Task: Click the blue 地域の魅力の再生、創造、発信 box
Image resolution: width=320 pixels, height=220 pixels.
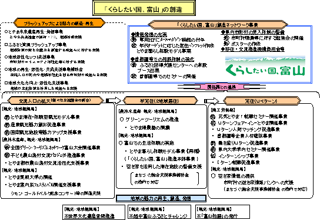Action: tap(161, 198)
